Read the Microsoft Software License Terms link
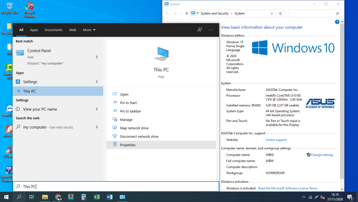The height and width of the screenshot is (202, 358). (288, 188)
